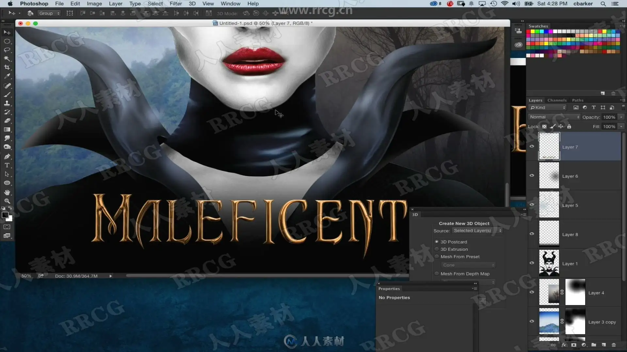Switch to the Paths tab
This screenshot has height=352, width=627.
point(578,100)
